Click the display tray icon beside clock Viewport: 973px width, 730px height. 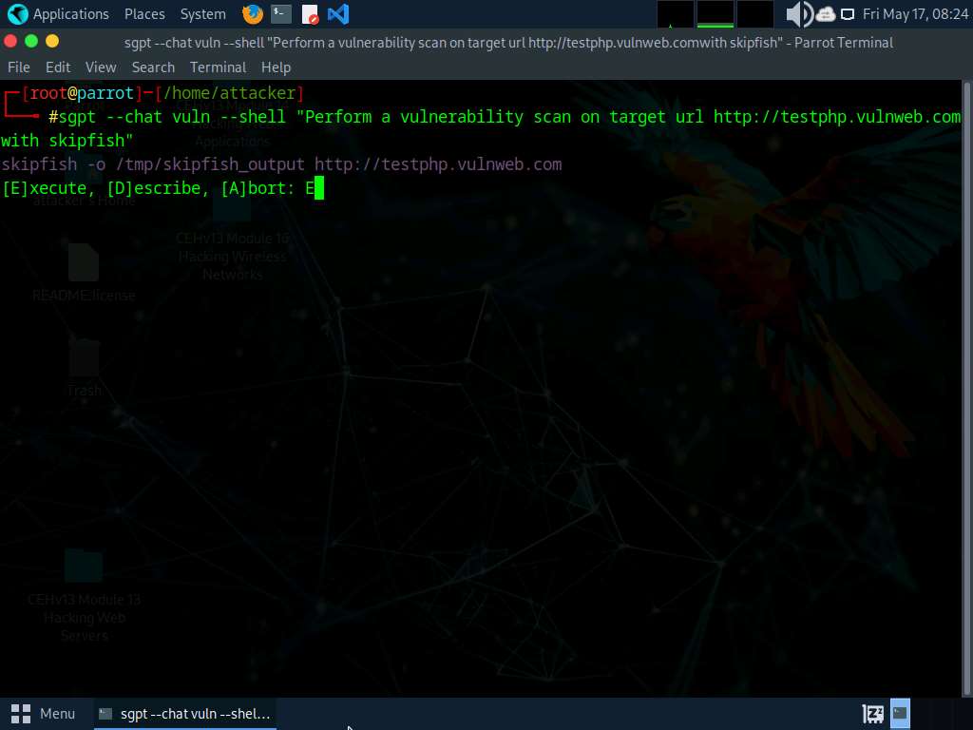pyautogui.click(x=849, y=14)
